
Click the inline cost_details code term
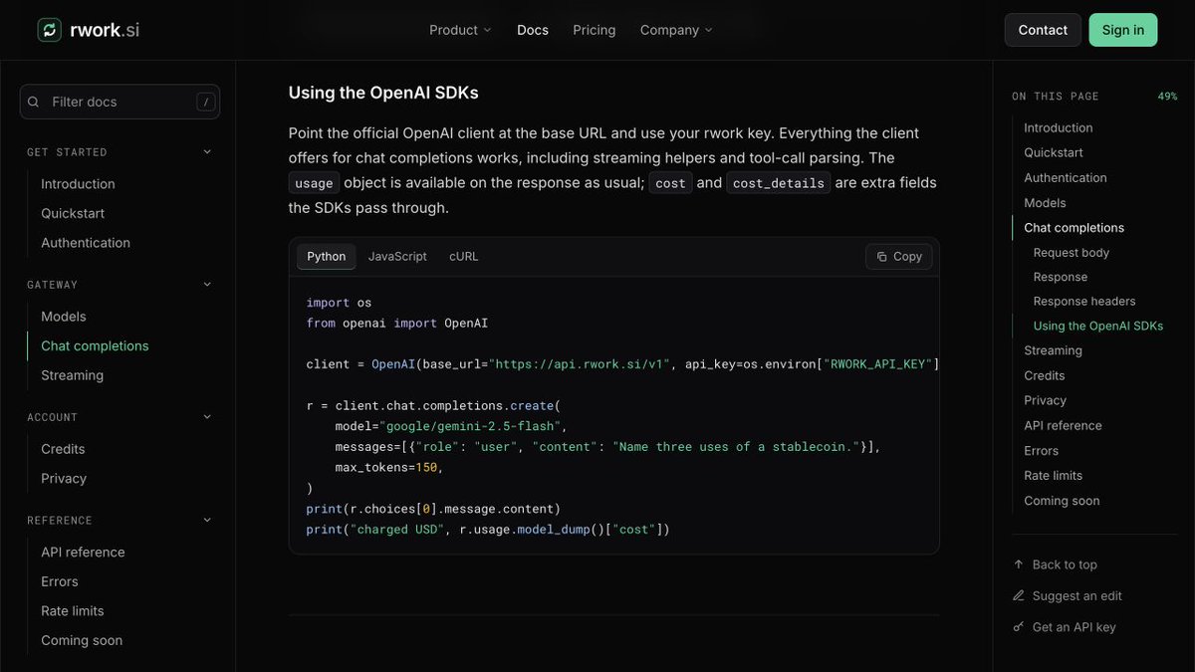point(779,183)
